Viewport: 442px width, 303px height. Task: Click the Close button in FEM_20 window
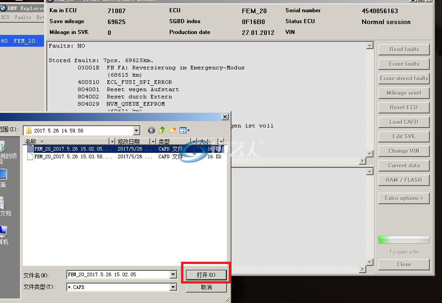[404, 264]
